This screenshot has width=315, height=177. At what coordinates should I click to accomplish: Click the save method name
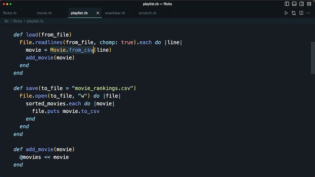pyautogui.click(x=32, y=88)
